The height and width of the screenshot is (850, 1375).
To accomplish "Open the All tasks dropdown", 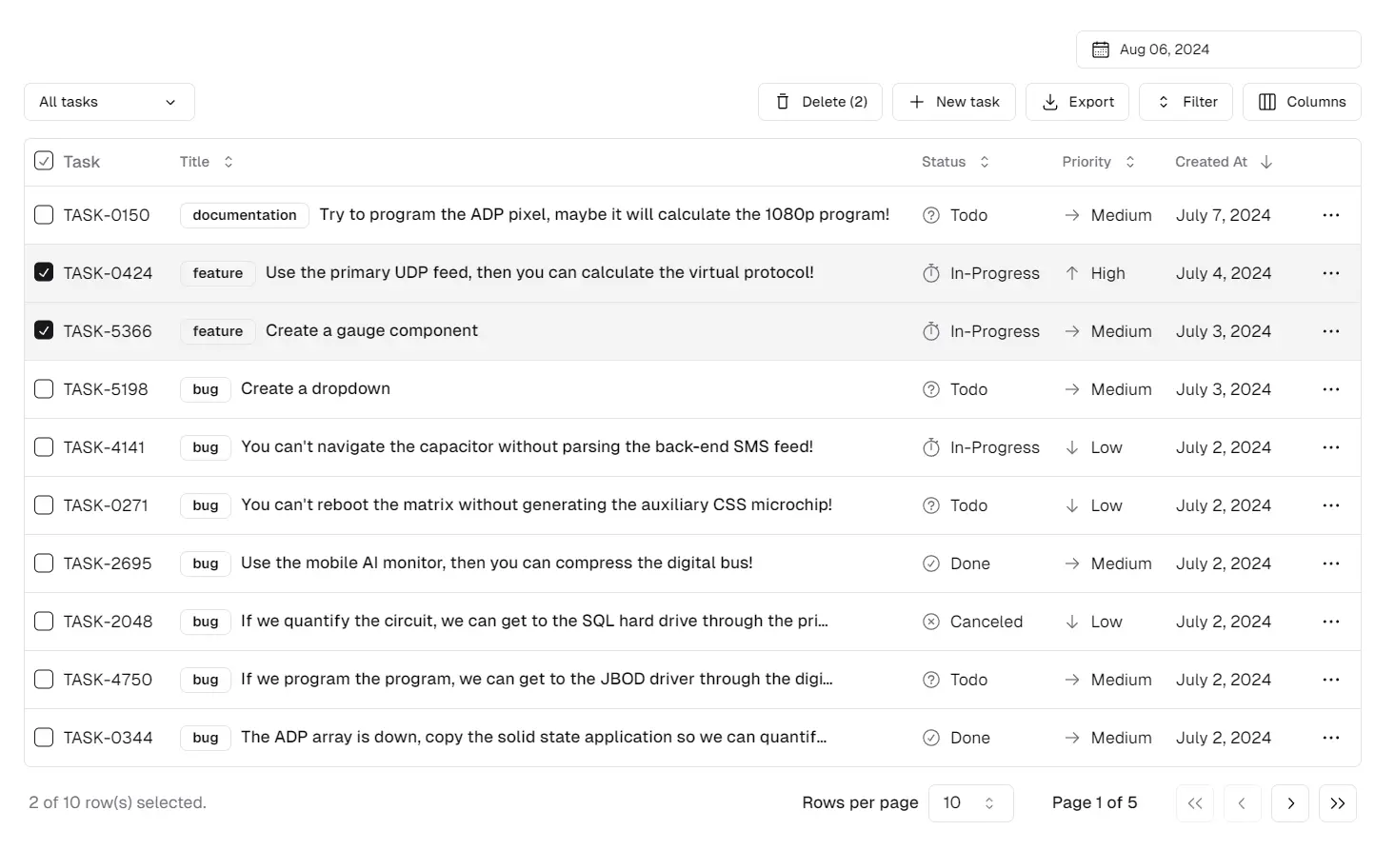I will point(109,102).
